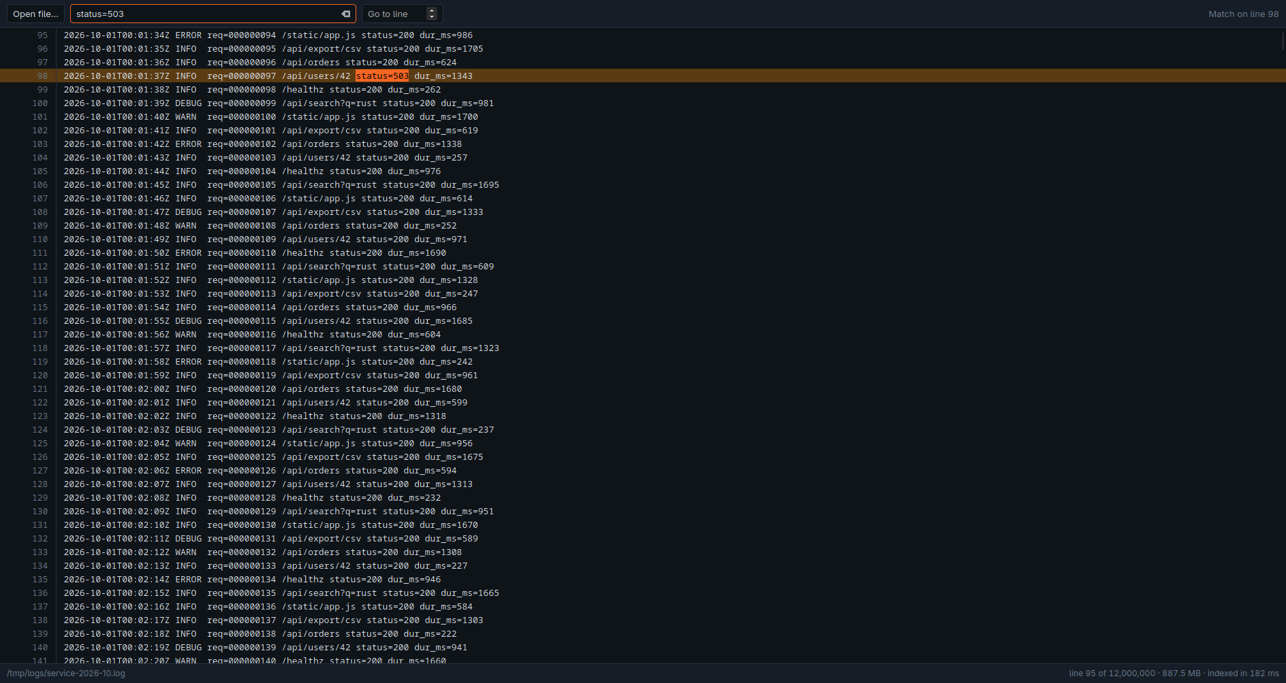
Task: Click /static/app.js on line 131
Action: coord(319,525)
